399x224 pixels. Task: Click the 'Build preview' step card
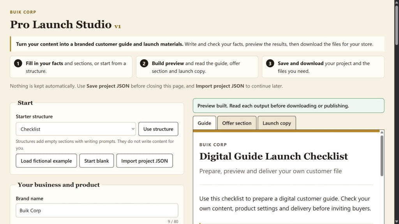point(197,67)
